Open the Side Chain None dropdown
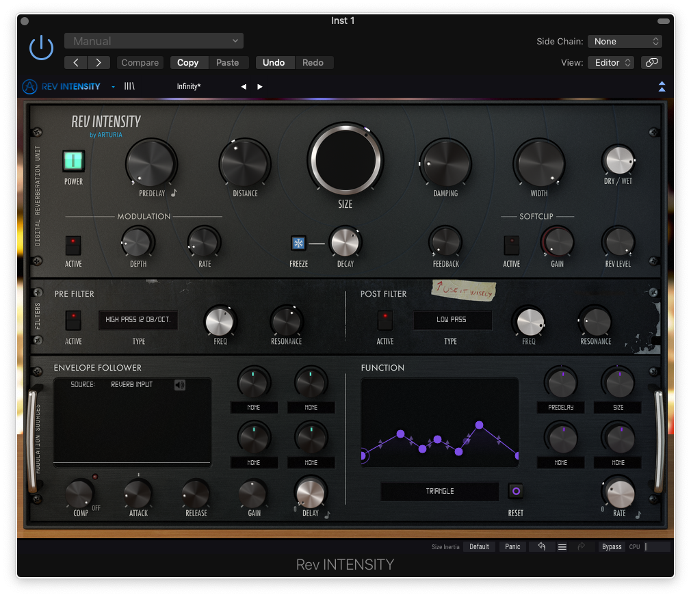 coord(625,42)
